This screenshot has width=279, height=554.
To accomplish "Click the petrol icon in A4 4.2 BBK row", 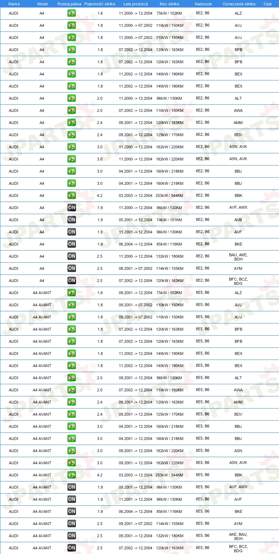I will click(72, 196).
